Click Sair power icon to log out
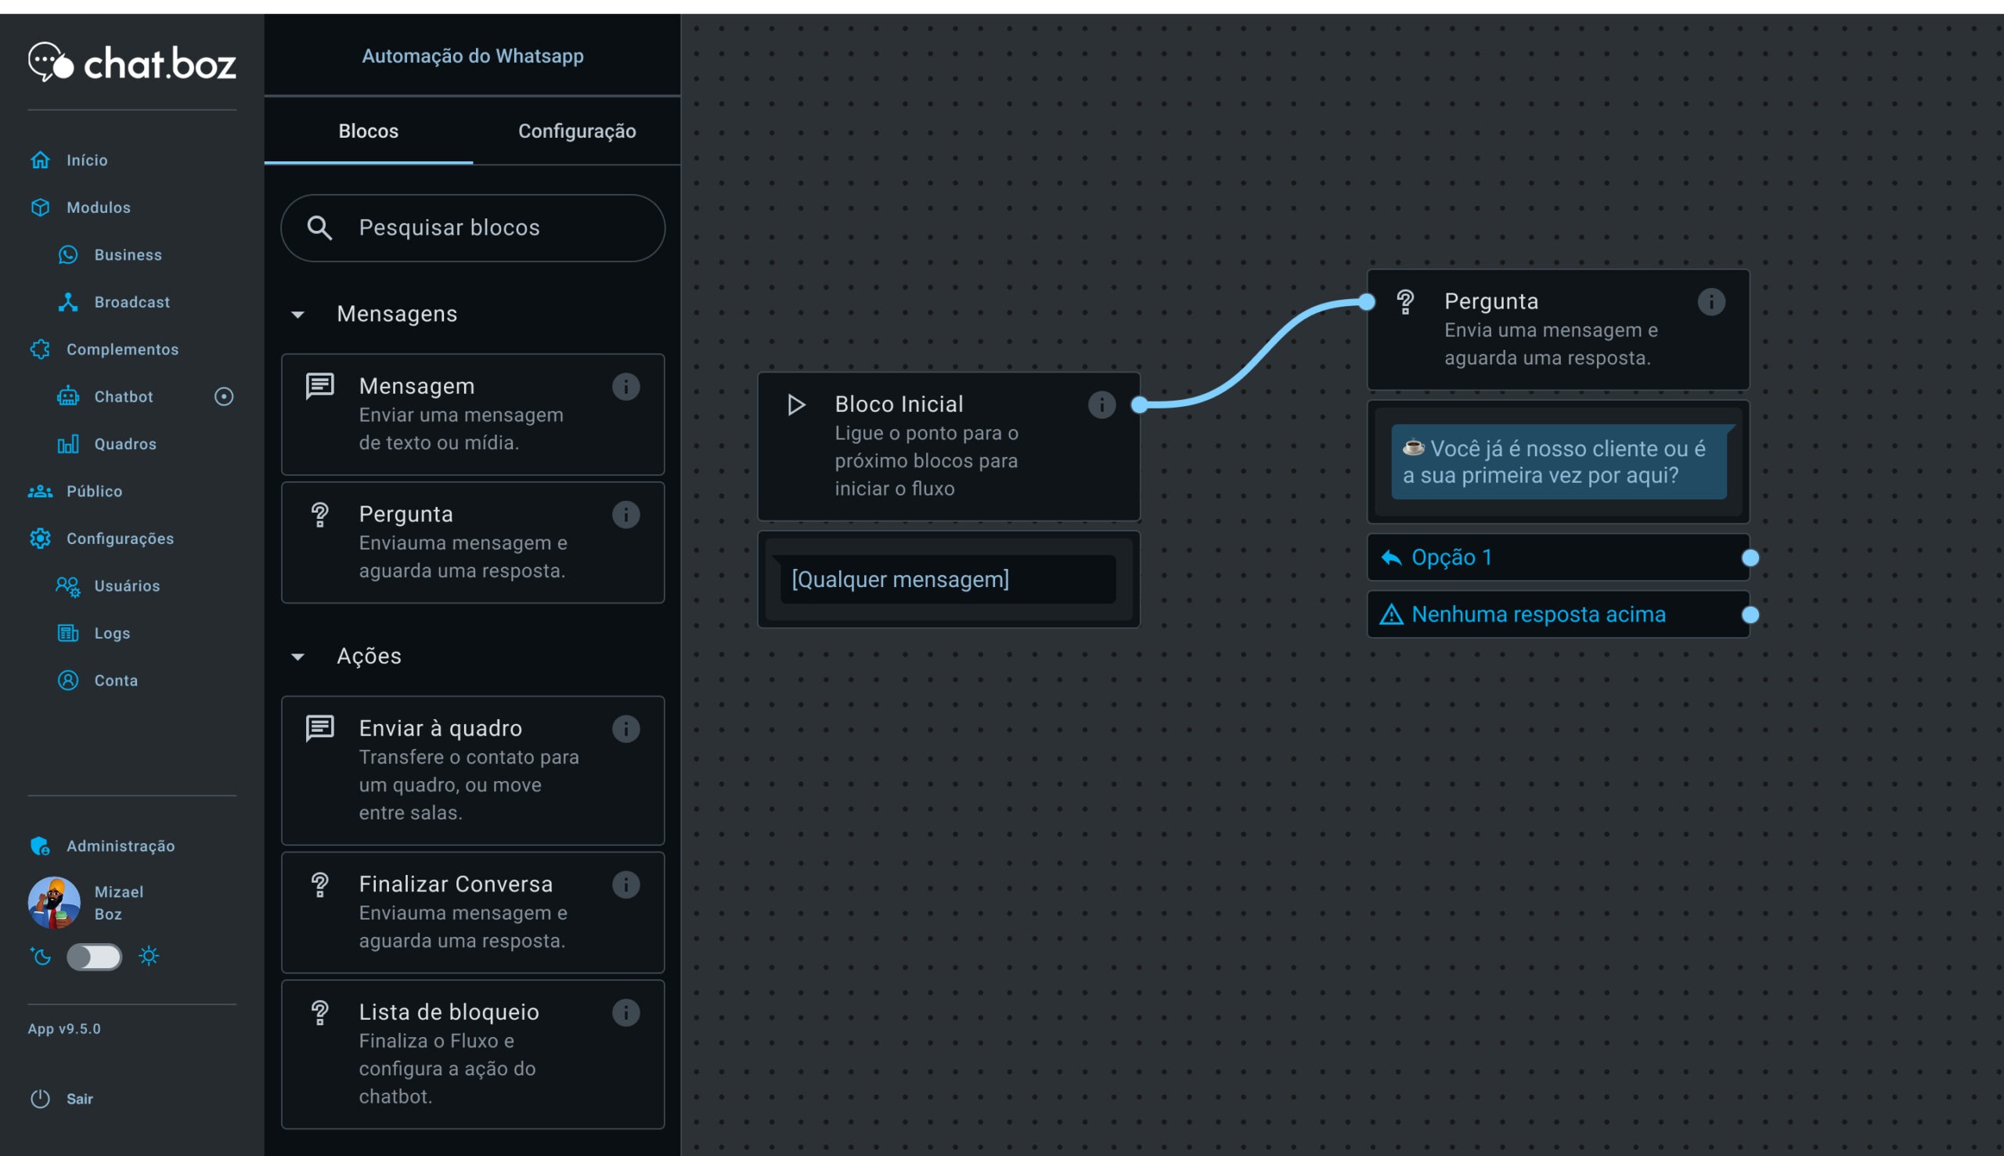The image size is (2004, 1156). 41,1099
